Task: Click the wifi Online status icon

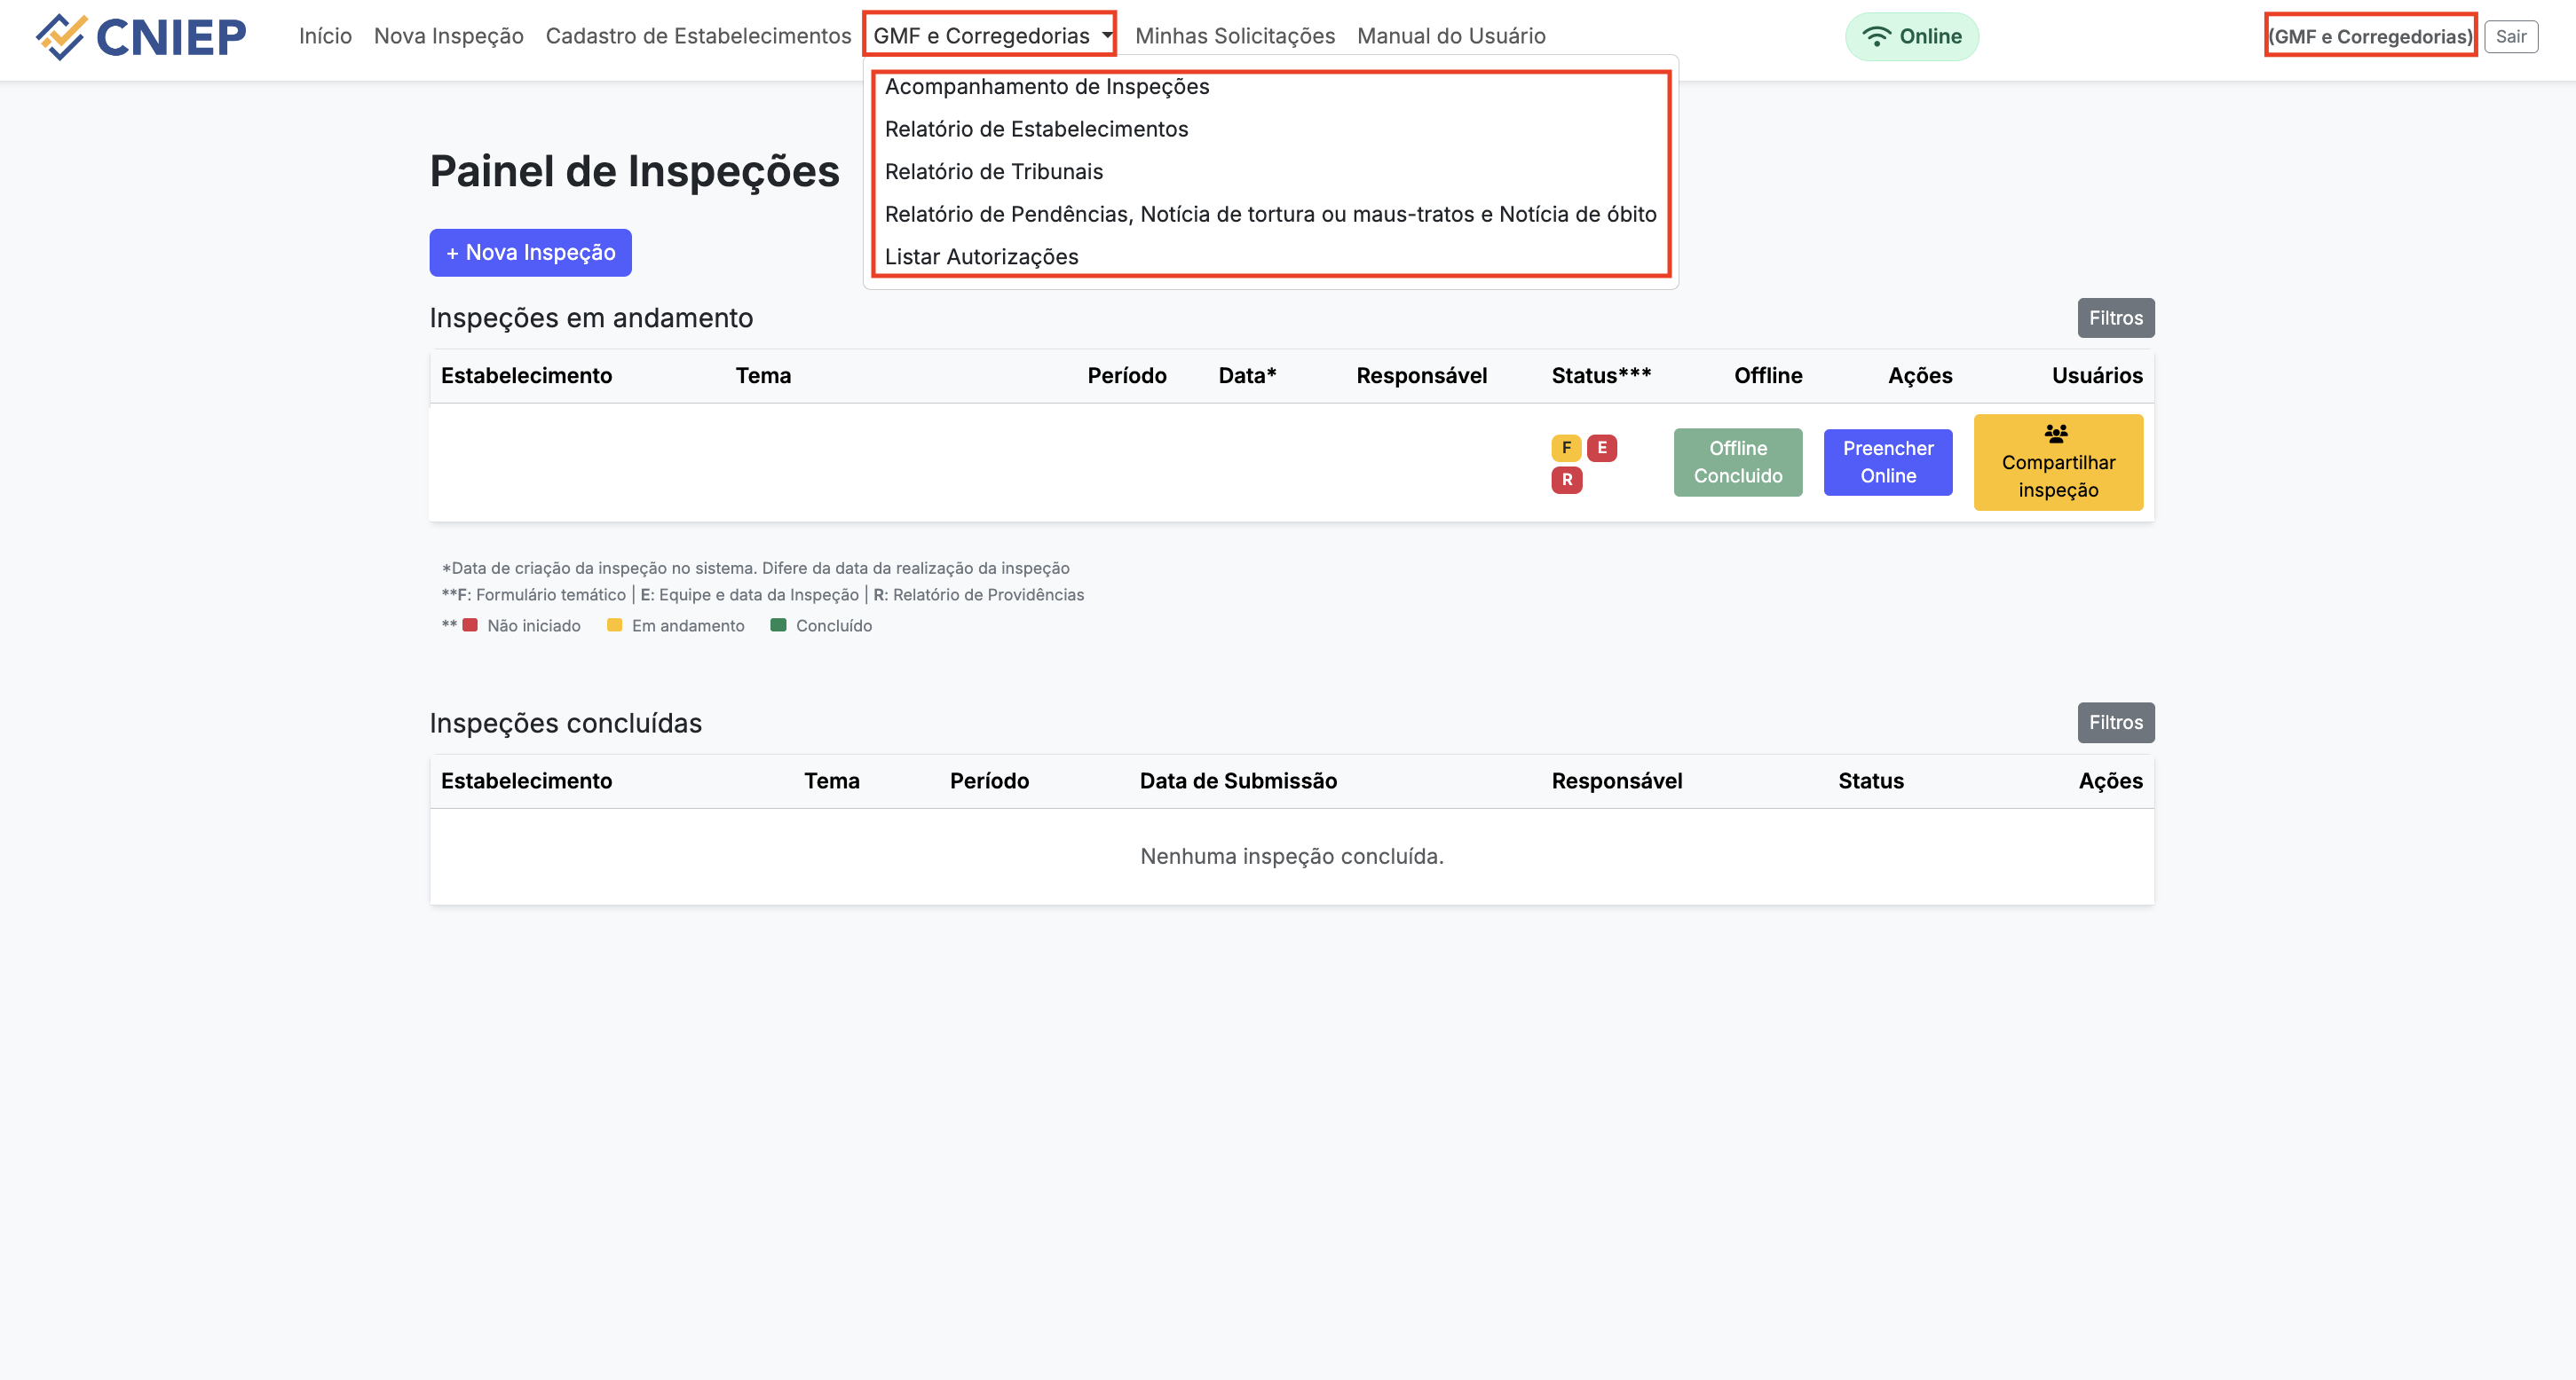Action: (1876, 37)
